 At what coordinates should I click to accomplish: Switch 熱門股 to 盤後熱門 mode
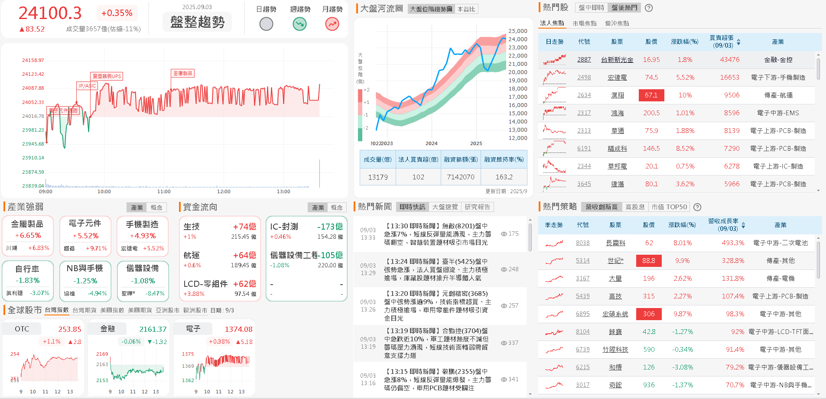624,8
